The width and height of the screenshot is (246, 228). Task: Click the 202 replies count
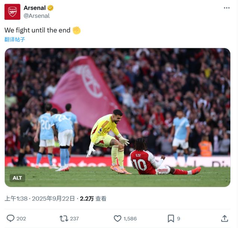[21, 218]
